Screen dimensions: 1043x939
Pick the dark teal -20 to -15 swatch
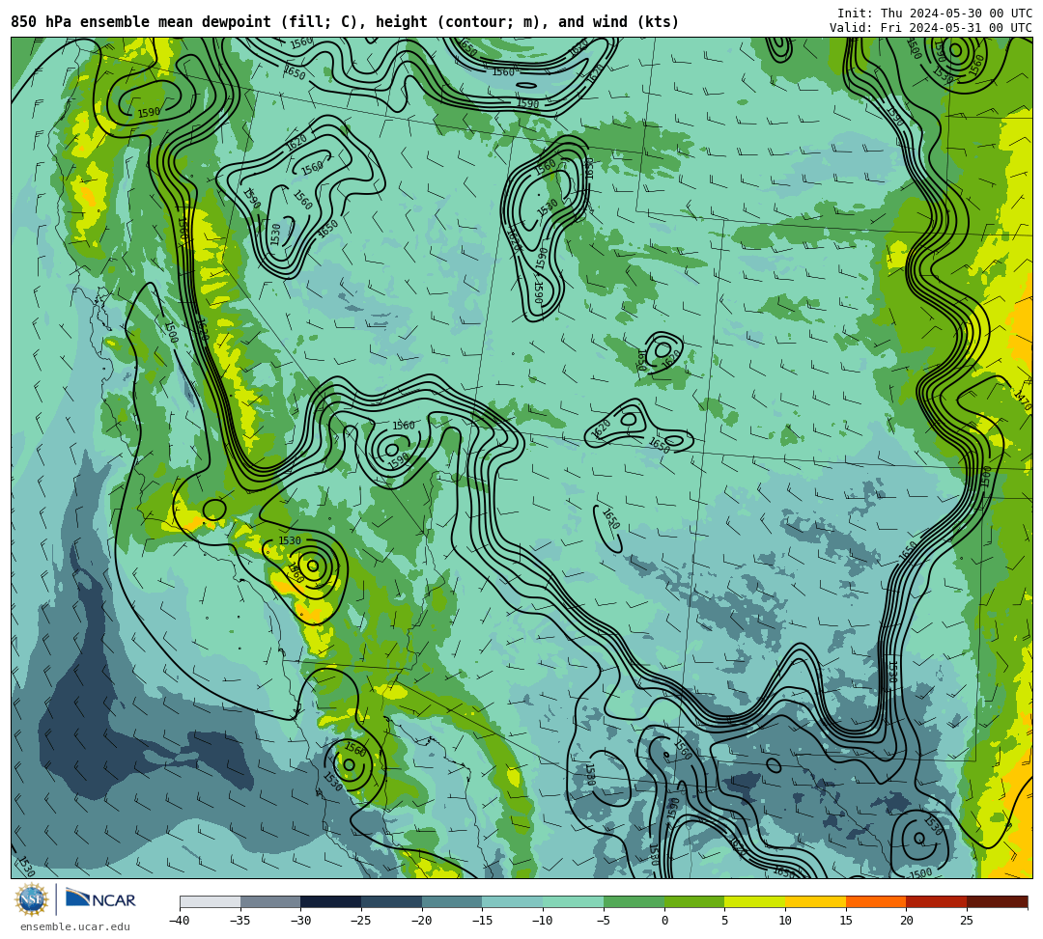(452, 901)
